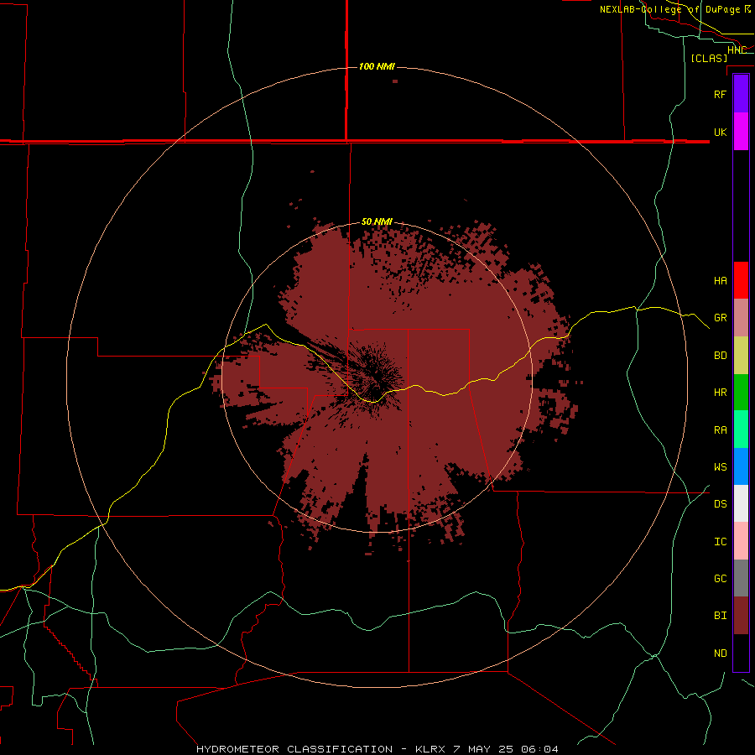Click the radar site center of the clutter spokes
The height and width of the screenshot is (755, 755).
[377, 377]
